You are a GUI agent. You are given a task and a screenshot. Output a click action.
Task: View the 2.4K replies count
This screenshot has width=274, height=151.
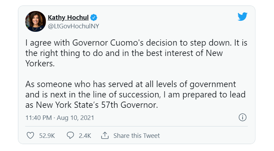click(x=85, y=135)
